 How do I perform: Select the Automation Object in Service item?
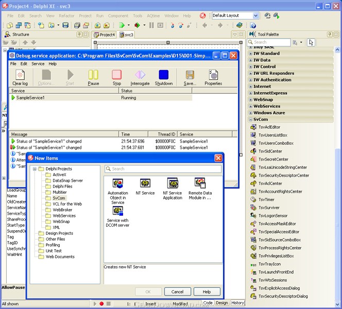click(118, 191)
